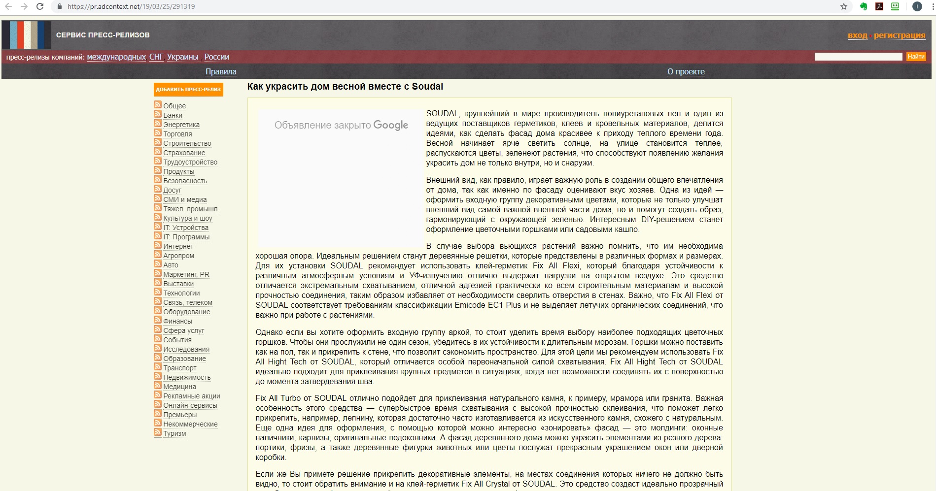Open the IT: Программы category link
936x491 pixels.
pos(186,237)
